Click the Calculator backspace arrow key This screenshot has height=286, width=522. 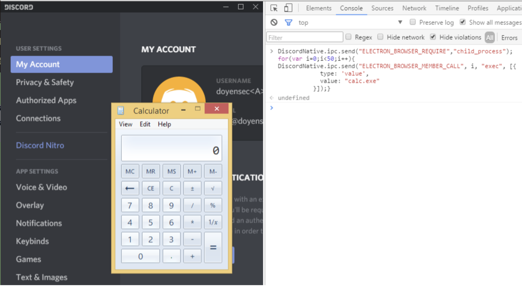coord(130,188)
